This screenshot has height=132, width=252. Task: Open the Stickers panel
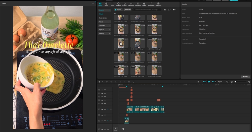click(x=118, y=4)
